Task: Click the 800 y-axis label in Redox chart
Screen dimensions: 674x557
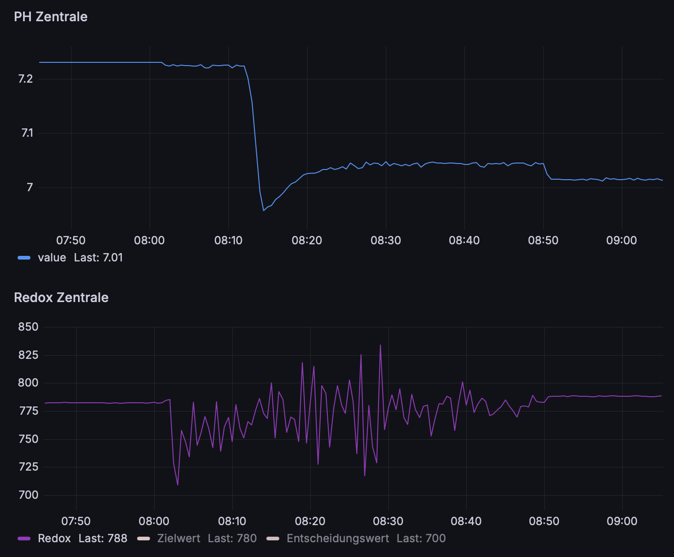Action: point(28,383)
